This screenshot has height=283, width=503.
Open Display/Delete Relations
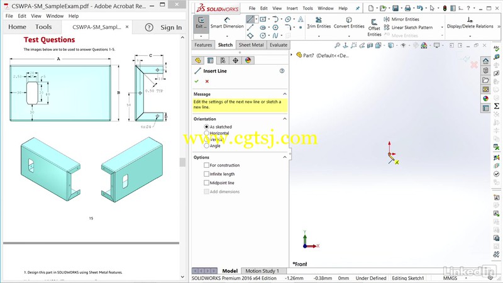(x=470, y=23)
